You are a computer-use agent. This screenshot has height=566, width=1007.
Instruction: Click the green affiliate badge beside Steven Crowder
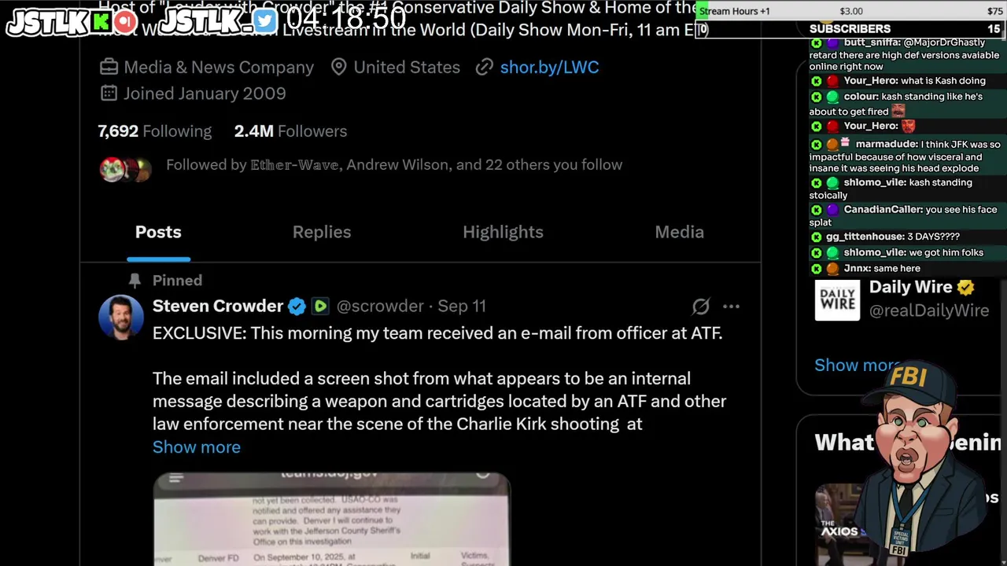pos(320,307)
